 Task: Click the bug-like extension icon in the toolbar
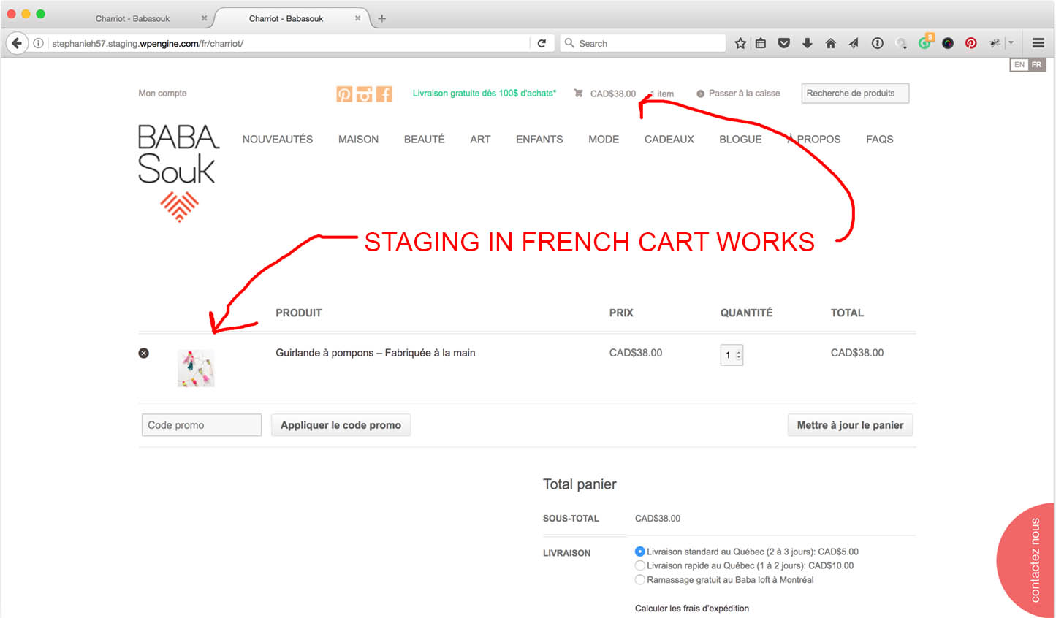click(x=995, y=43)
